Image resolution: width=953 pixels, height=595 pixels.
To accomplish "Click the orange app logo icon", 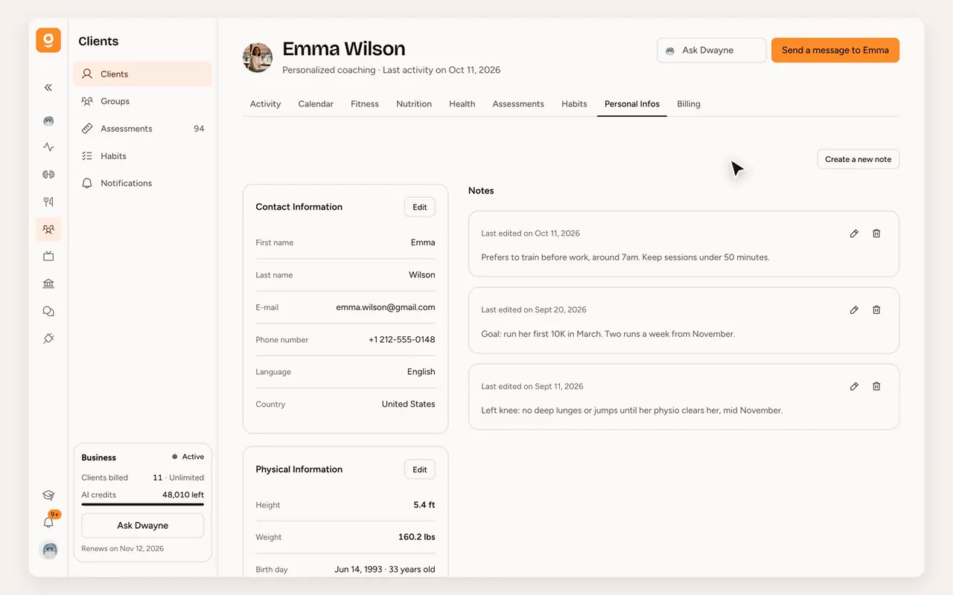I will click(x=48, y=40).
